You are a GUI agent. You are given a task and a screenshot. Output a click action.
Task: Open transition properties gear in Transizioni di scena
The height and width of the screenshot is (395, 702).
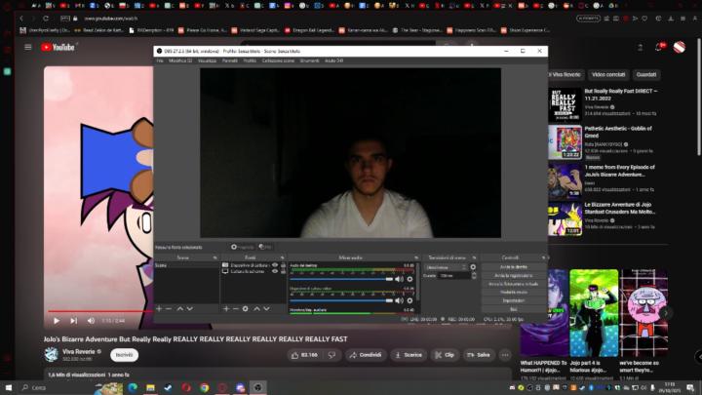point(473,267)
